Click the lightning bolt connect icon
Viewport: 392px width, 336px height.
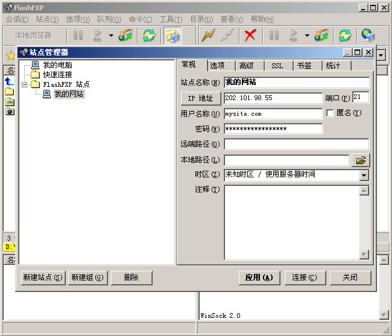click(208, 35)
